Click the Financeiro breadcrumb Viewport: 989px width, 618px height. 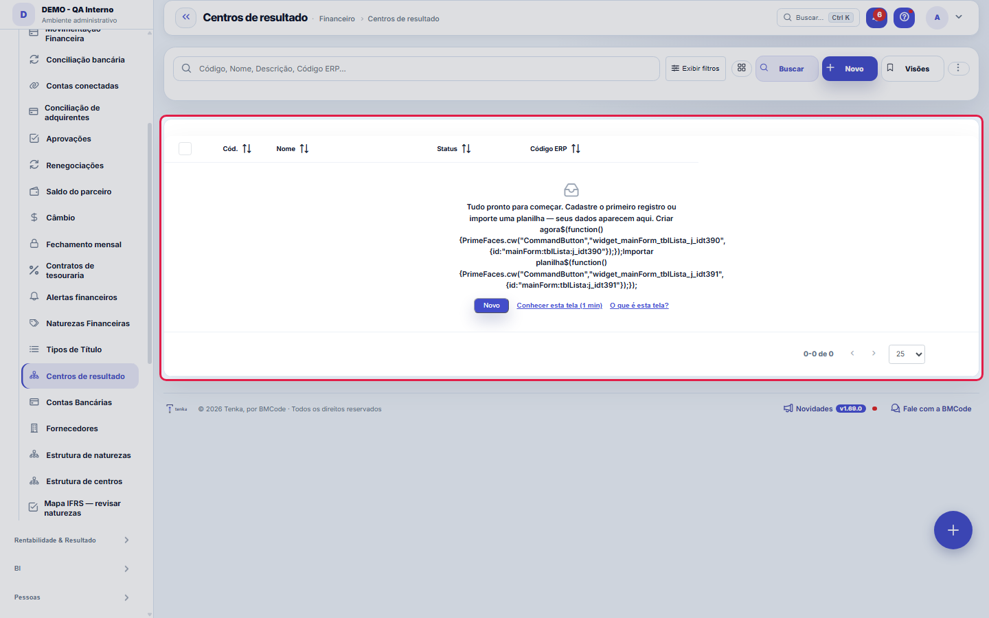tap(337, 19)
